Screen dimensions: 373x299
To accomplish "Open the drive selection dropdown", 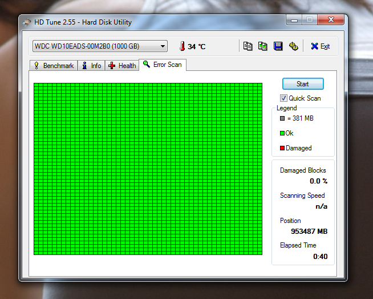I will [x=100, y=46].
